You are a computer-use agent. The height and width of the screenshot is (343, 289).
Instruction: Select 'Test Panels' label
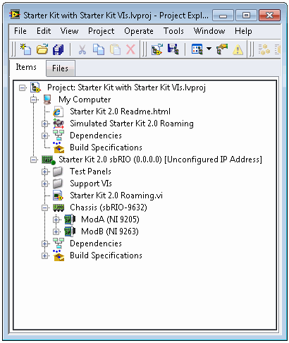[90, 171]
